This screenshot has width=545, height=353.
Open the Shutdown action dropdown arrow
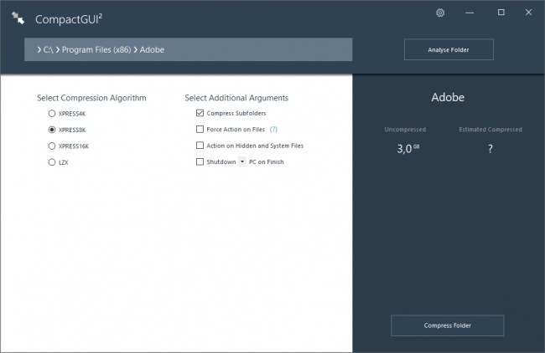click(242, 161)
